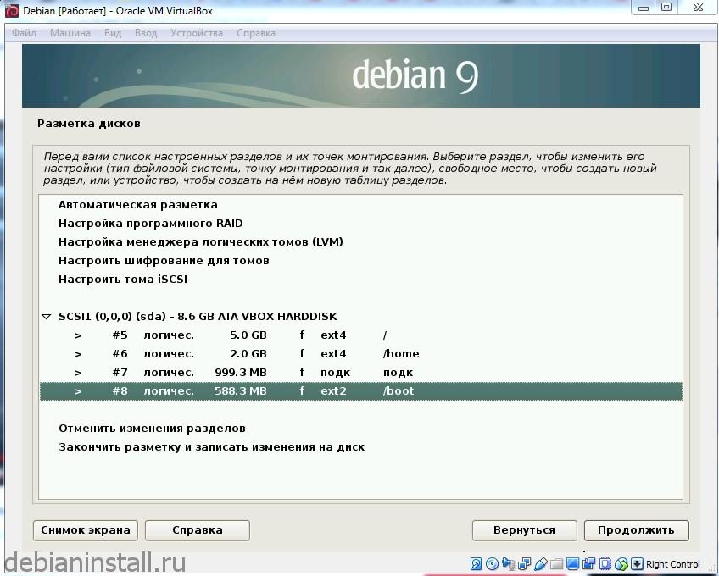Open the Машина menu
The image size is (719, 576).
click(70, 33)
